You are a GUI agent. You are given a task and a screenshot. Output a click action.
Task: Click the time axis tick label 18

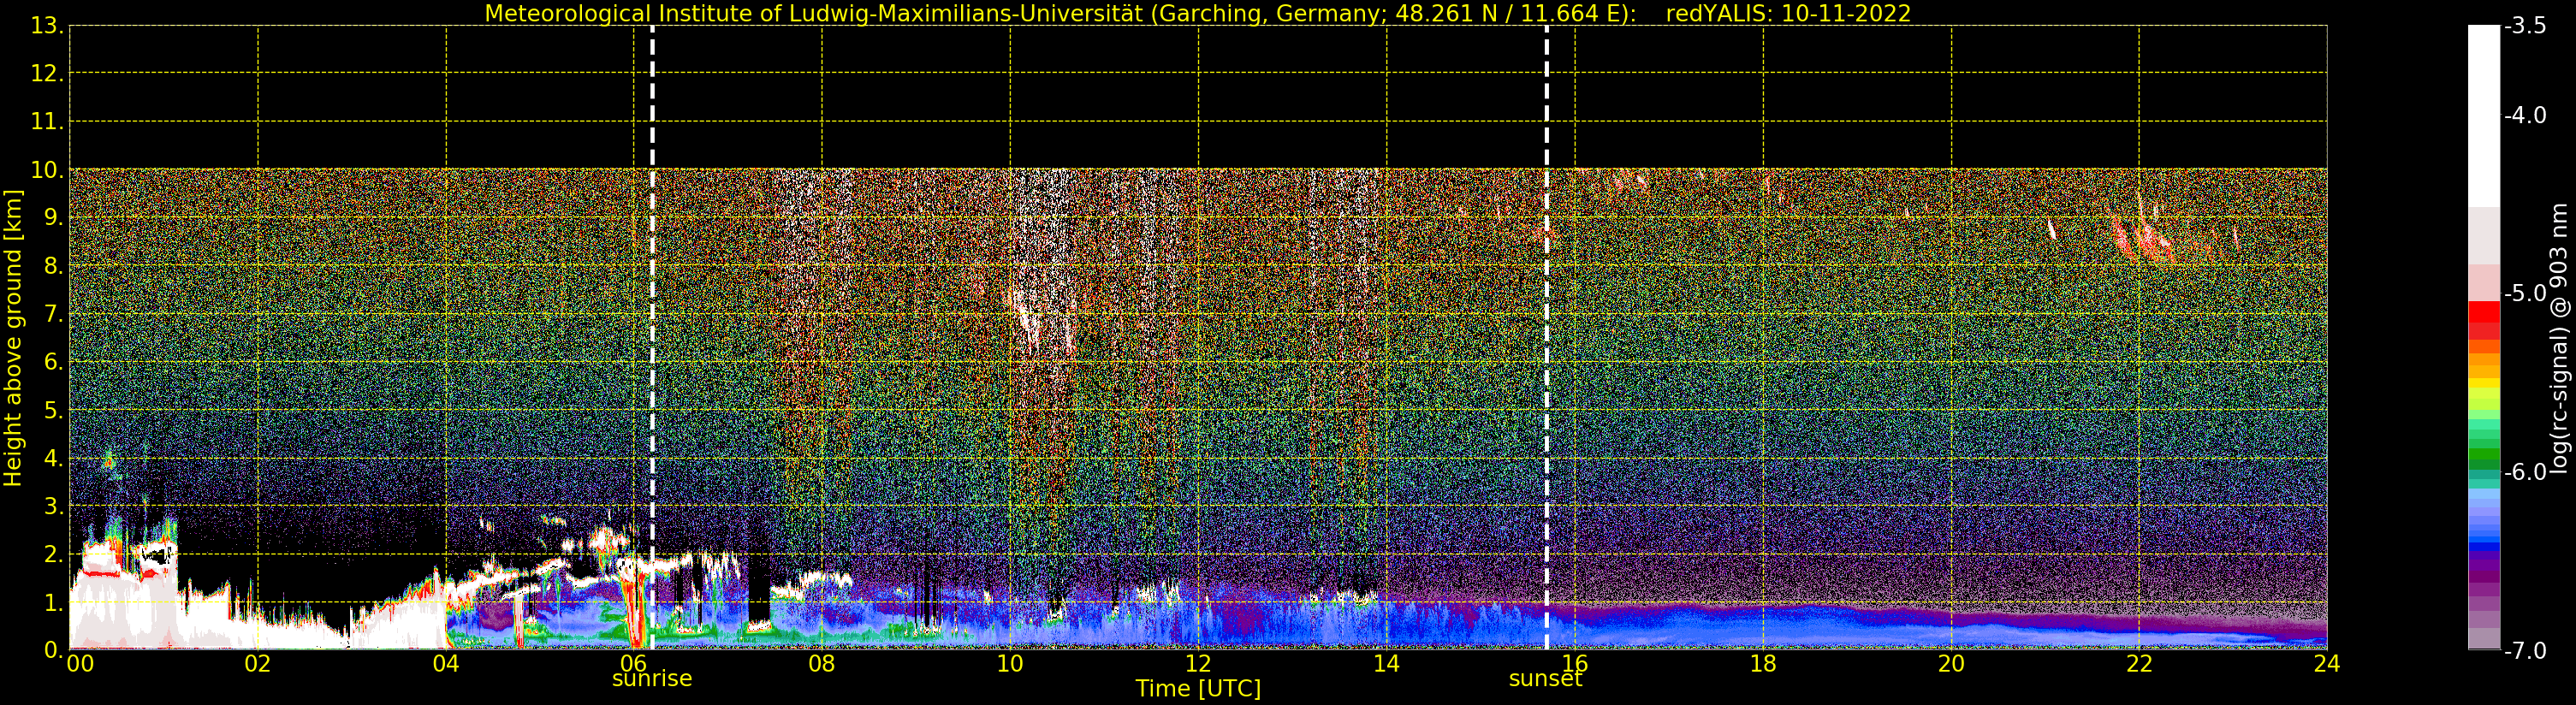pyautogui.click(x=1763, y=664)
